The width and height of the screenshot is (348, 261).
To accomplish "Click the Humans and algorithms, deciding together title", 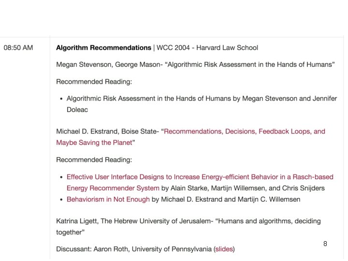I will click(188, 227).
